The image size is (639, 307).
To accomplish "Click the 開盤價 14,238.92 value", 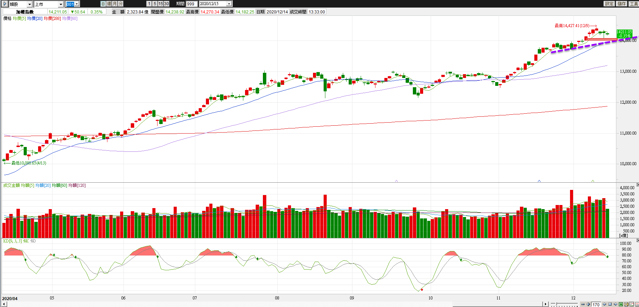I will 175,12.
